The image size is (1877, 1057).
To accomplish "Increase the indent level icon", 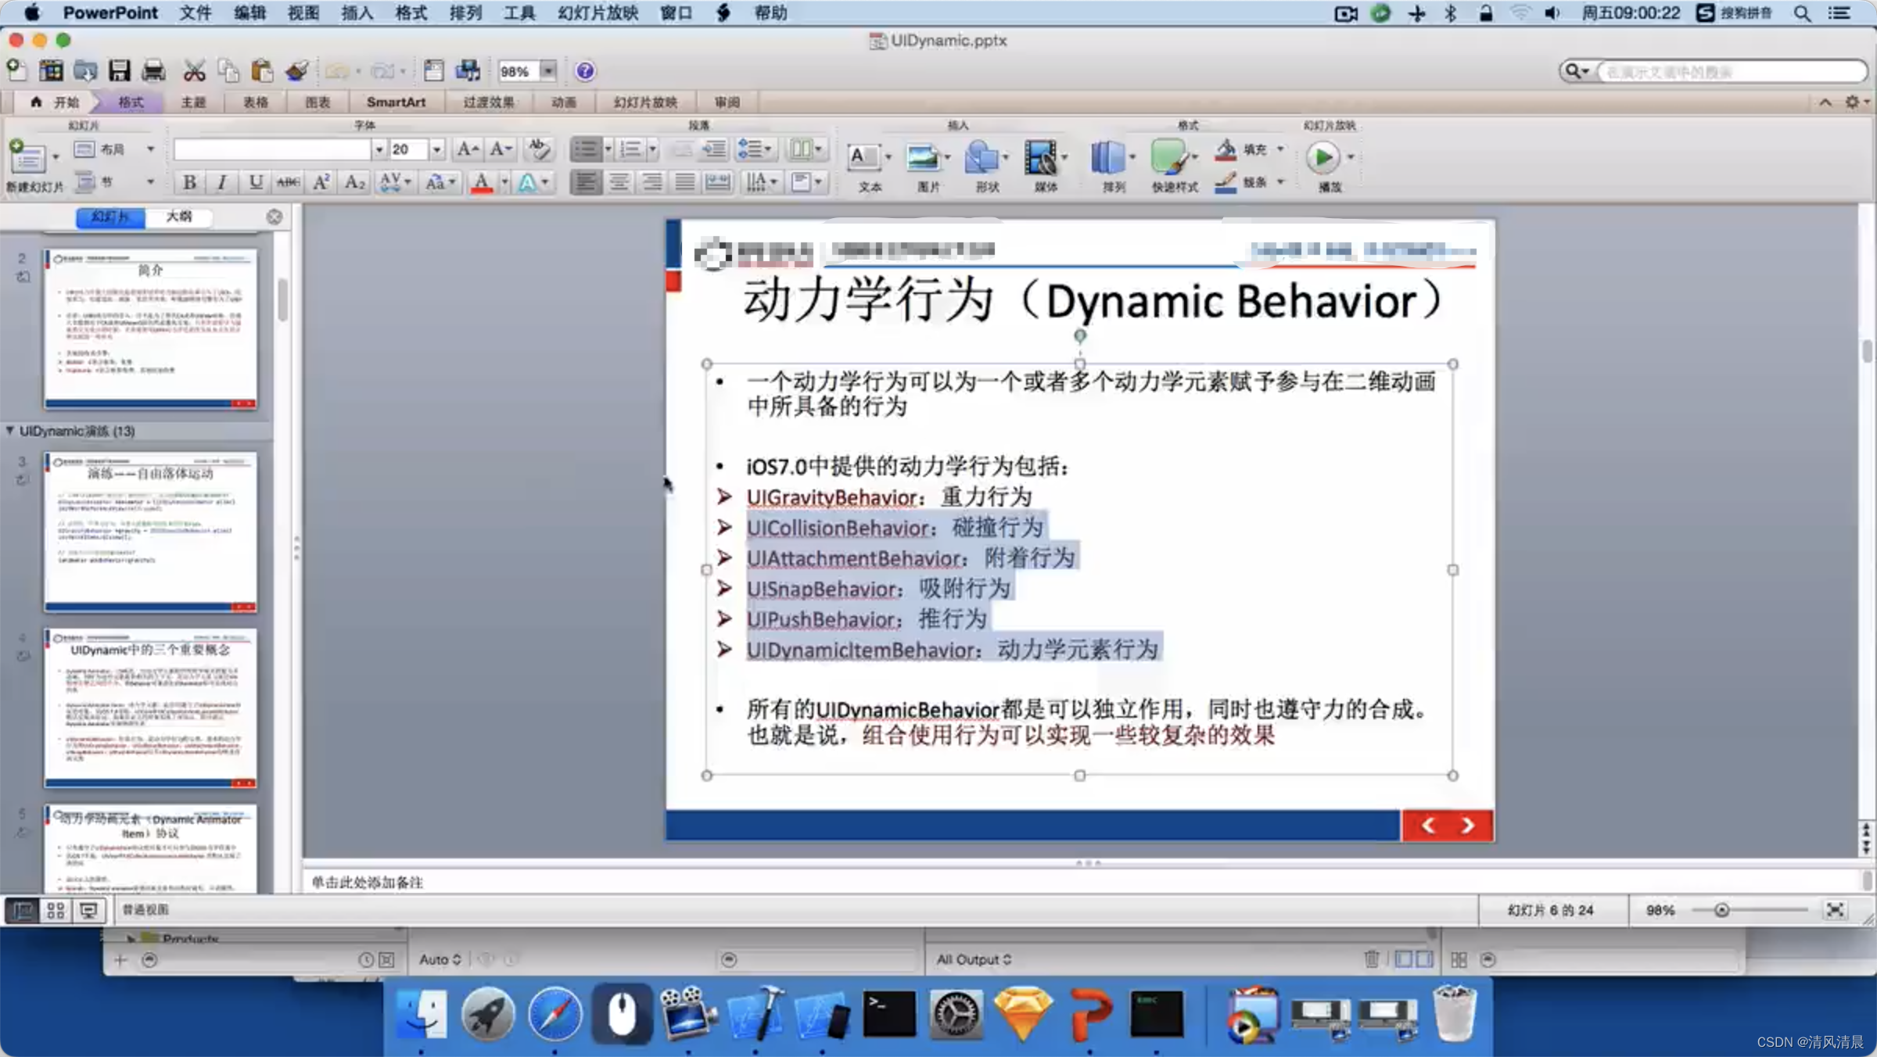I will pos(714,149).
